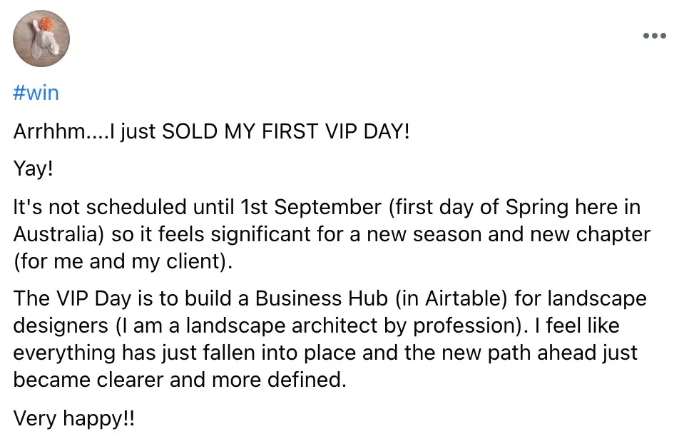
Task: Click the 'SOLD MY FIRST VIP DAY!' text
Action: 285,131
